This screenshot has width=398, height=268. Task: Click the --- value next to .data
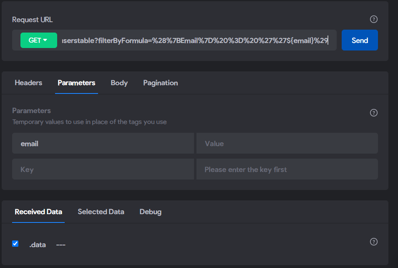tap(60, 245)
